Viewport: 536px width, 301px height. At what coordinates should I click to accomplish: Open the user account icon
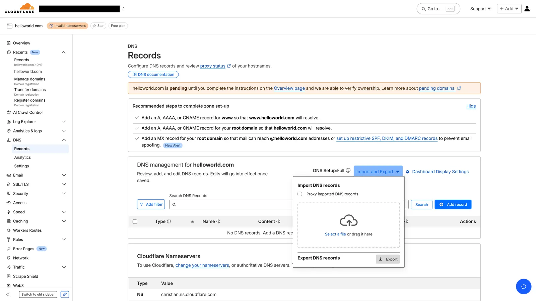click(527, 9)
